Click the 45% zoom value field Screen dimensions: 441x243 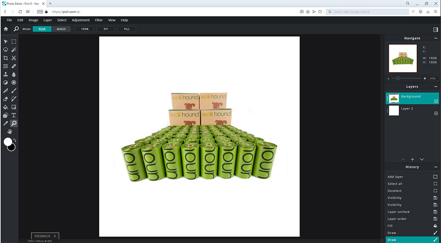click(434, 78)
